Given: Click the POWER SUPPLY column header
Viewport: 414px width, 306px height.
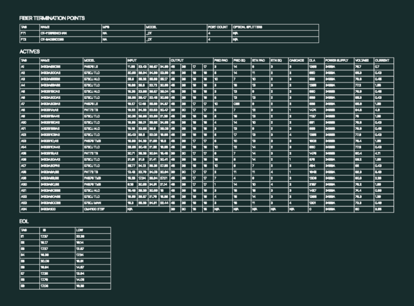Looking at the screenshot, I should (336, 61).
